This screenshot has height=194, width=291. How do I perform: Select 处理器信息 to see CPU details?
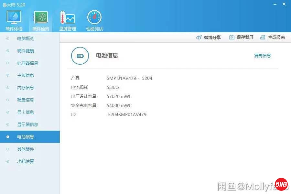[x=27, y=63]
